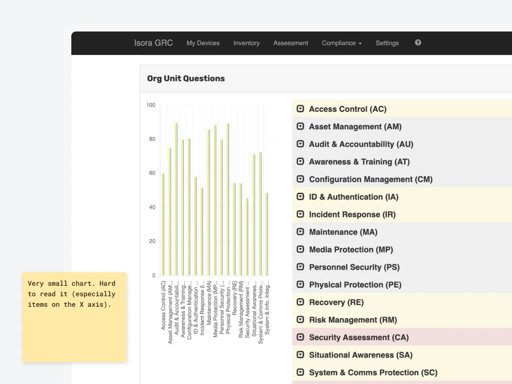Click the icon beside Incident Response (IR)
Image resolution: width=512 pixels, height=384 pixels.
click(300, 214)
